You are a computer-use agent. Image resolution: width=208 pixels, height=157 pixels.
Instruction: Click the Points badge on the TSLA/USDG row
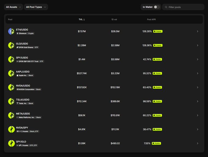pos(157,101)
